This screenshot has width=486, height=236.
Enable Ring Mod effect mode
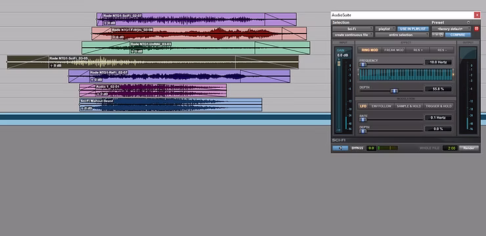370,50
